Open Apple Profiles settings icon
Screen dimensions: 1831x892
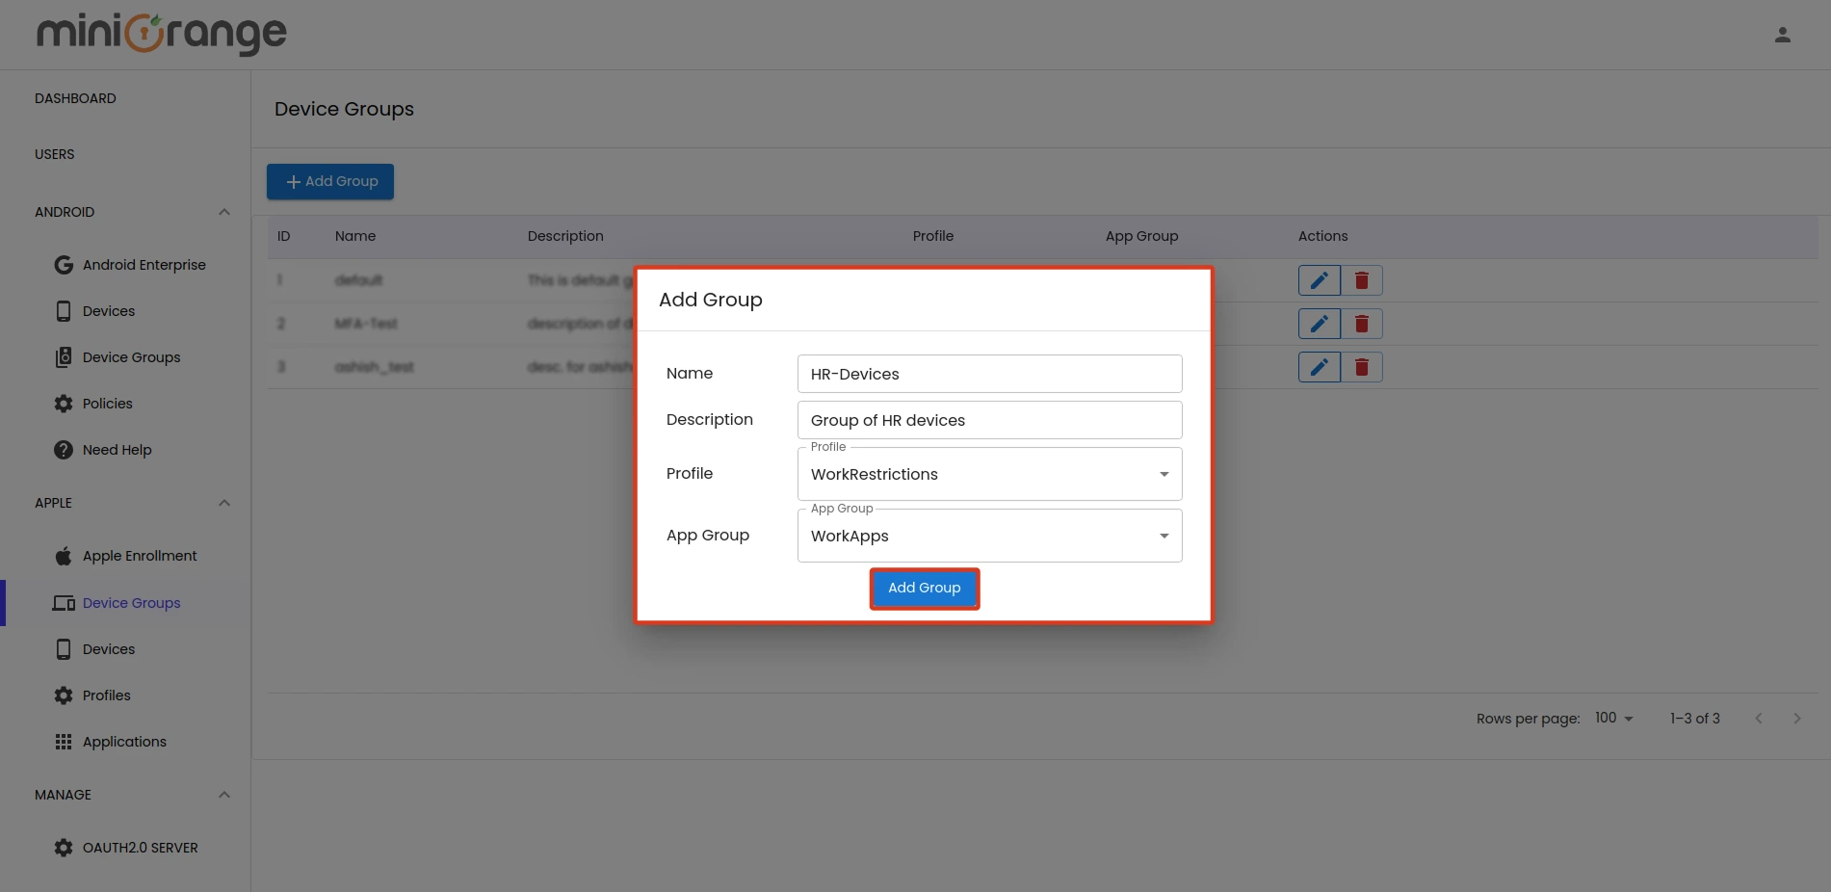click(x=63, y=695)
